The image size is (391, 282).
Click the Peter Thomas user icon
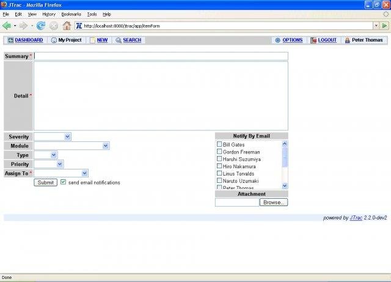[347, 40]
